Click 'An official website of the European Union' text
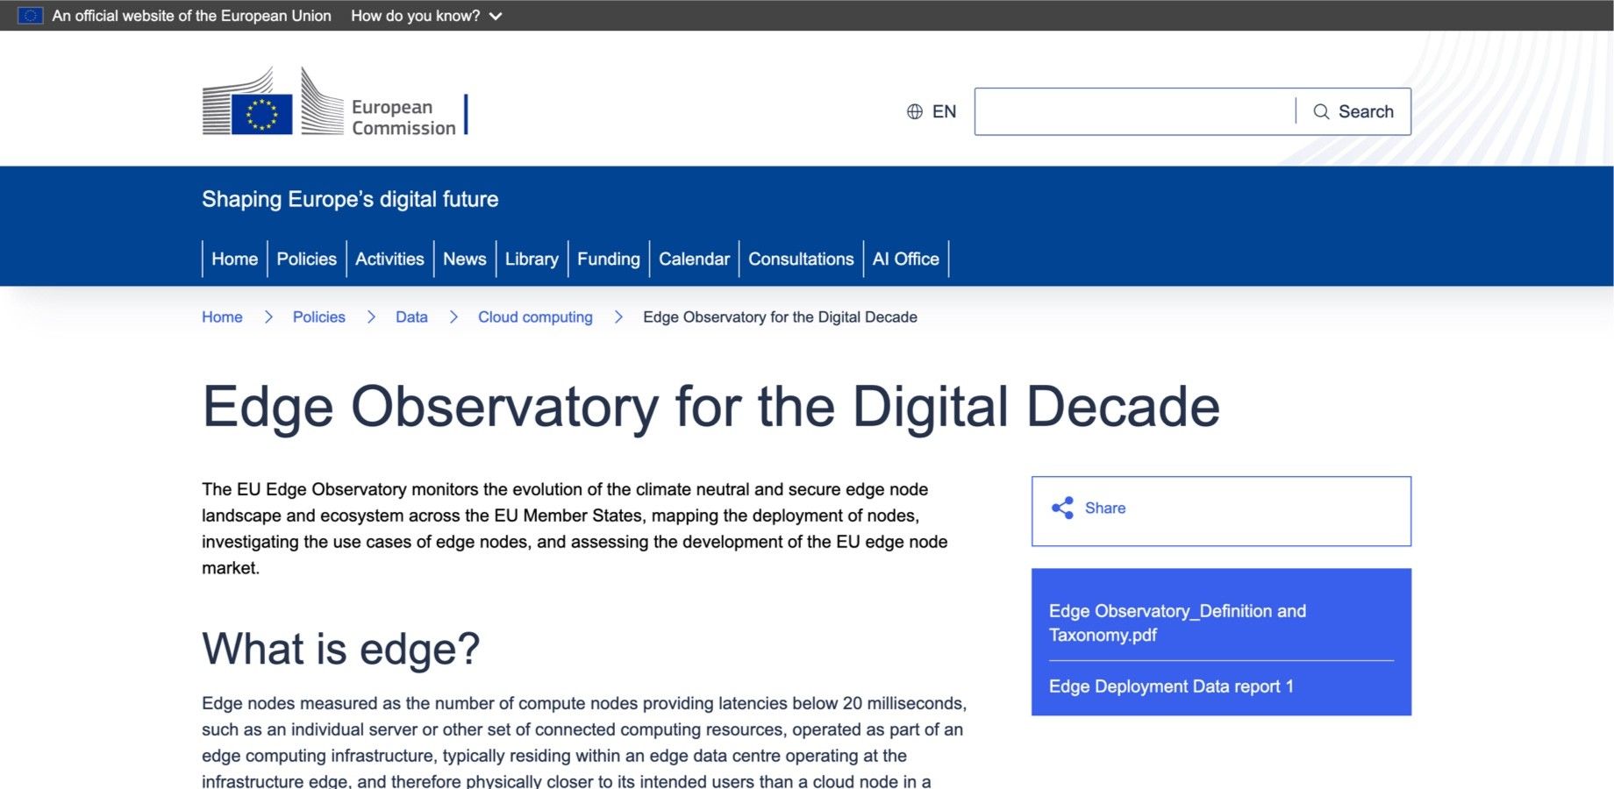Image resolution: width=1614 pixels, height=789 pixels. coord(191,16)
